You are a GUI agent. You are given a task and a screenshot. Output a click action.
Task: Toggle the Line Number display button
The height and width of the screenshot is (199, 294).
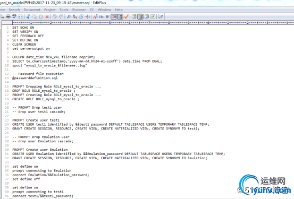click(x=120, y=16)
